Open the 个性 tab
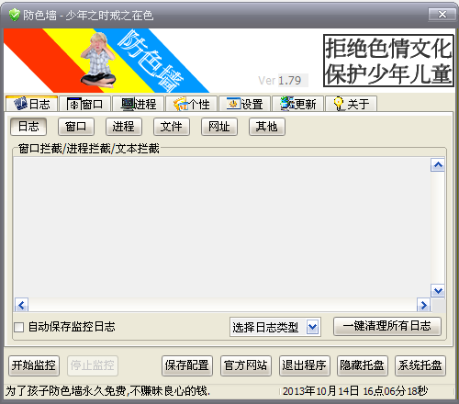Screen dimensions: 459x404 point(192,104)
